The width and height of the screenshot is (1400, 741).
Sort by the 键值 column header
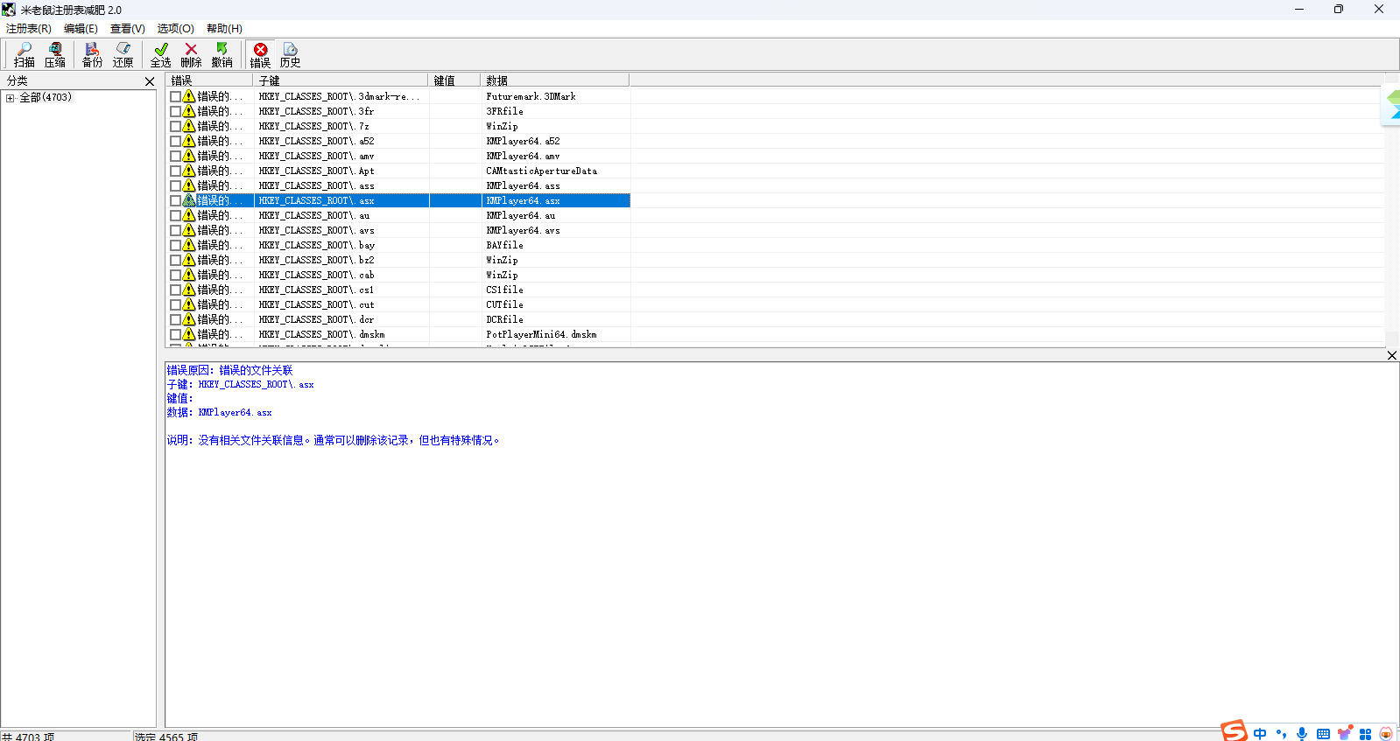454,80
